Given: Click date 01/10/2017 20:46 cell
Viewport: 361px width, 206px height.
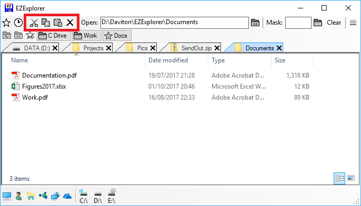Looking at the screenshot, I should coord(172,86).
